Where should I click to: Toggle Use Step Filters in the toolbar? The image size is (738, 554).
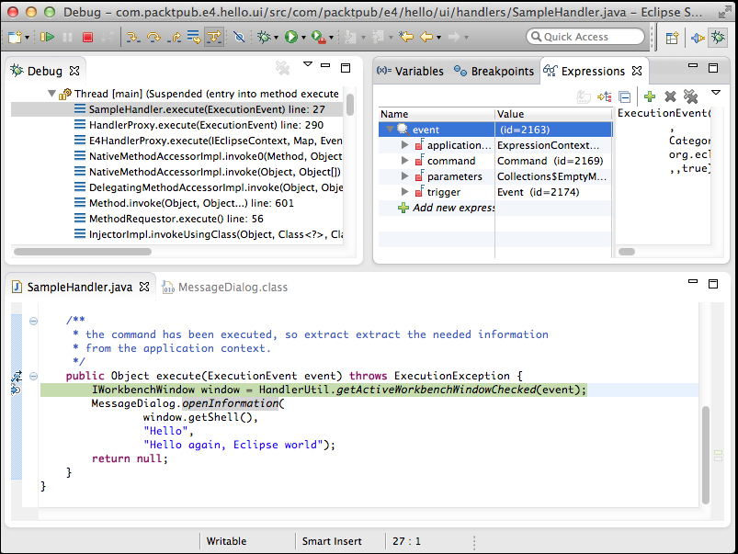click(x=214, y=38)
